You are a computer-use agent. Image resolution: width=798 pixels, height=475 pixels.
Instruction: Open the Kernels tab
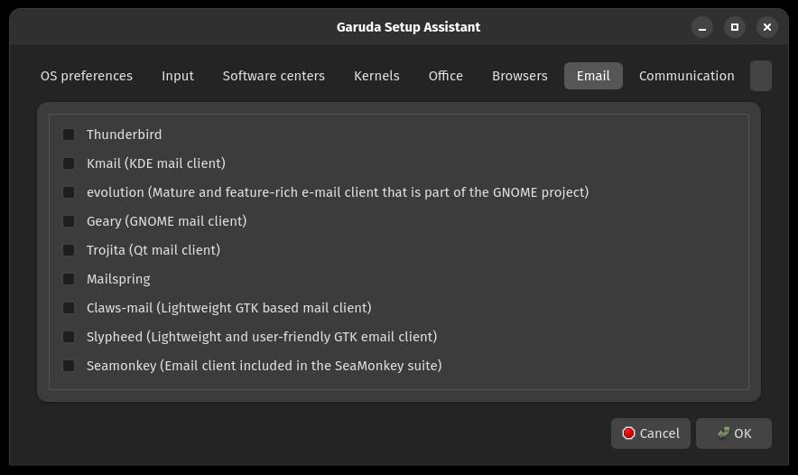pos(376,76)
